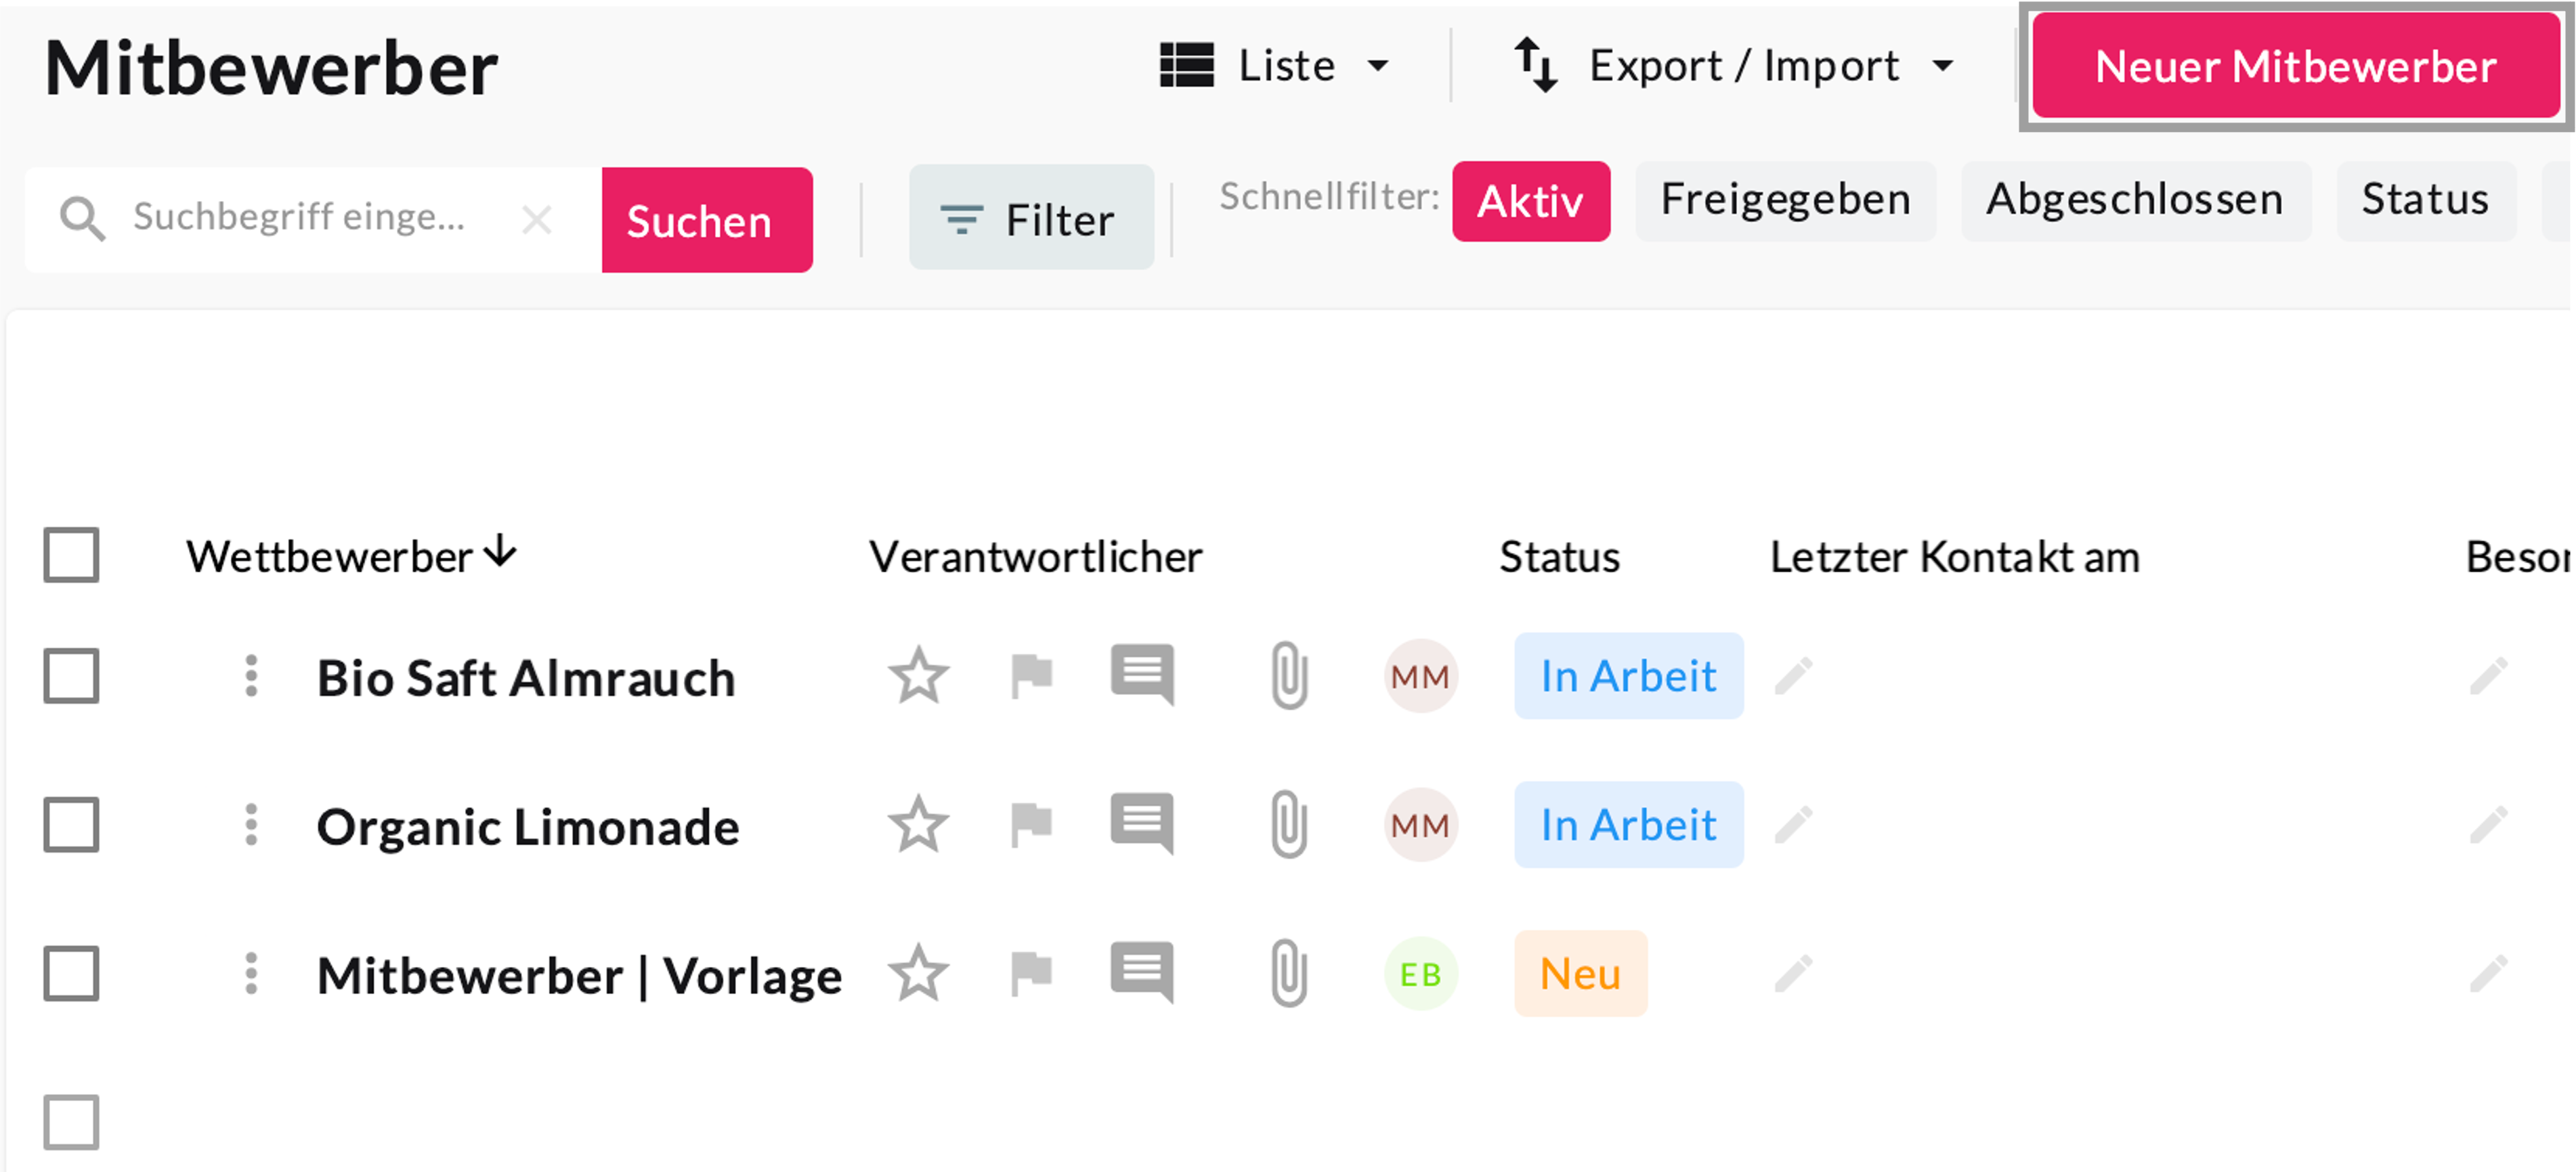
Task: Click the EB avatar in Vorlage row
Action: 1420,974
